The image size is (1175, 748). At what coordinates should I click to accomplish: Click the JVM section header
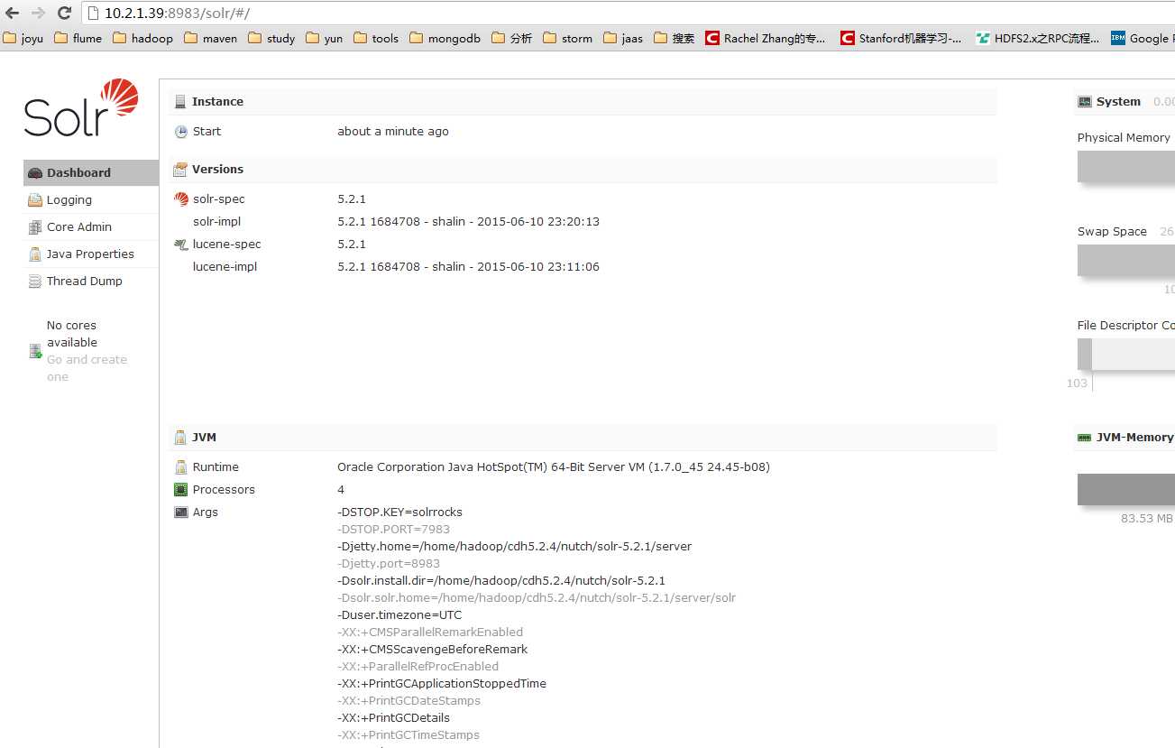click(x=583, y=437)
